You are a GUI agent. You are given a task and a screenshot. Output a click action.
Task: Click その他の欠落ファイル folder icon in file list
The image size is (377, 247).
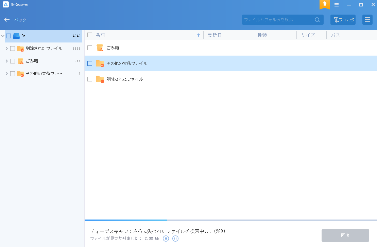click(x=100, y=63)
